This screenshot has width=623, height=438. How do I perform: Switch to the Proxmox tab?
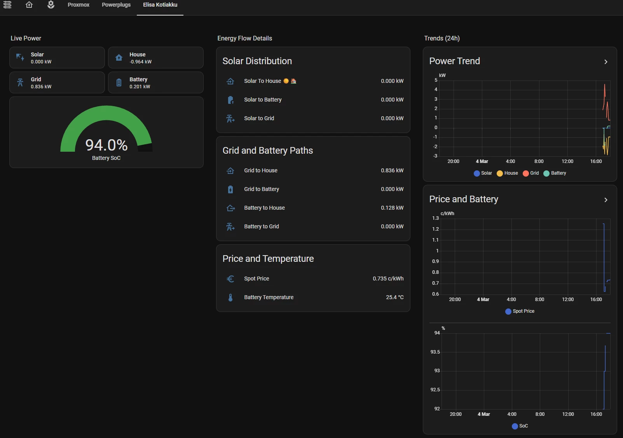pyautogui.click(x=79, y=5)
